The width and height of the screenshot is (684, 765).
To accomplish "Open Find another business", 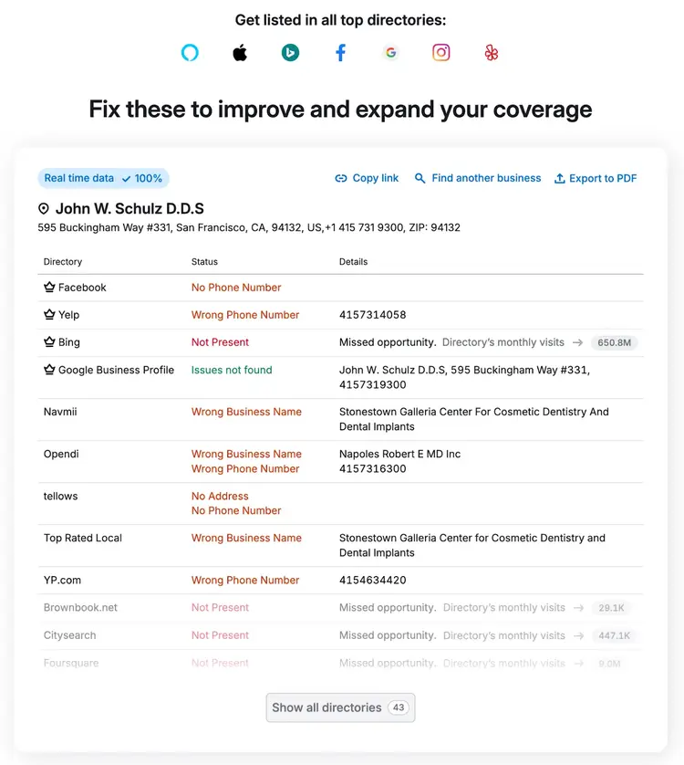I will click(x=478, y=179).
